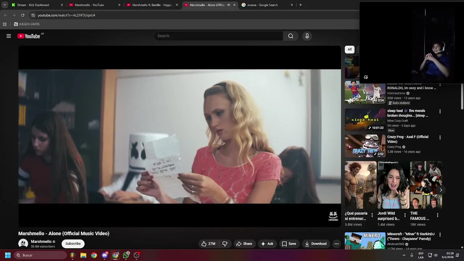Open the JUEGOS GRATIS bookmark folder

coord(27,24)
